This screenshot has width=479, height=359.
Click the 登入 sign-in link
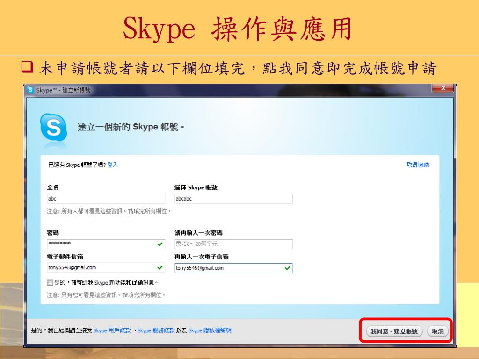112,165
